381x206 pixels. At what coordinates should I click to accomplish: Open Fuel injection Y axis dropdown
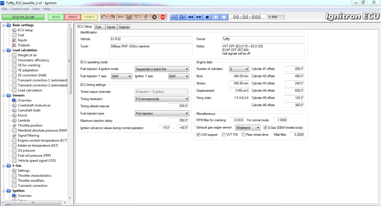pos(122,76)
